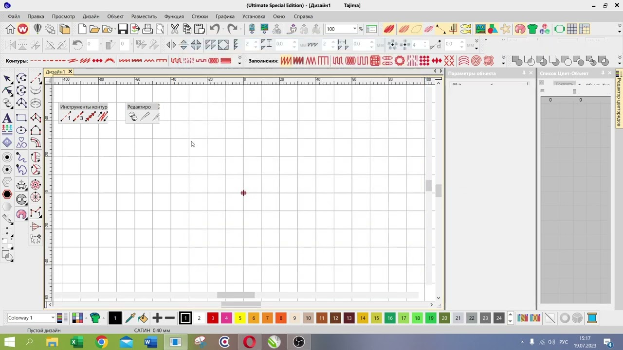623x350 pixels.
Task: Open Google Chrome from the taskbar
Action: 101,342
